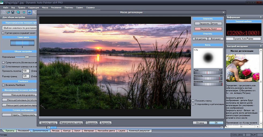
Task: Open the Вид menu
Action: 13,7
